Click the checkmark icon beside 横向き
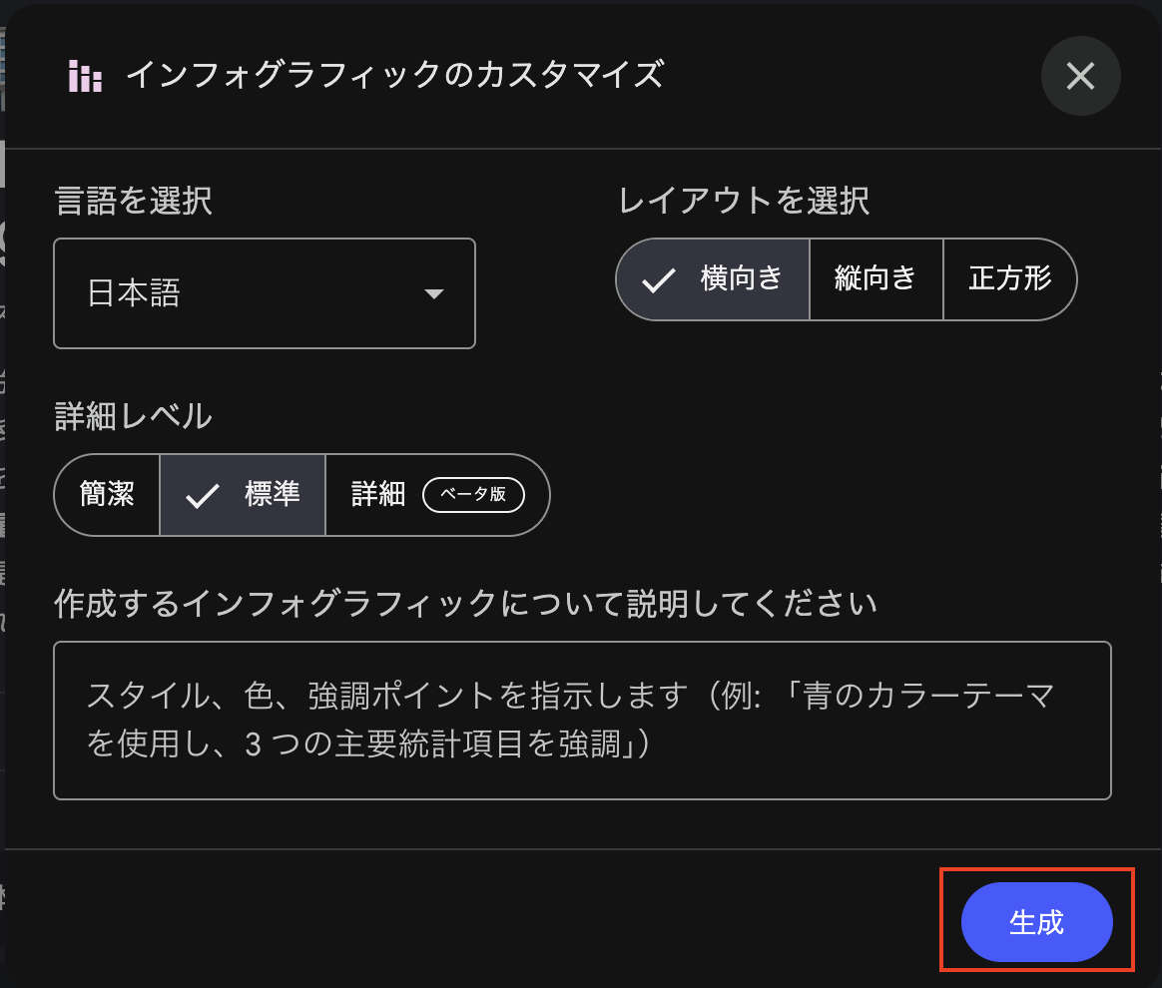The image size is (1162, 988). click(x=659, y=280)
